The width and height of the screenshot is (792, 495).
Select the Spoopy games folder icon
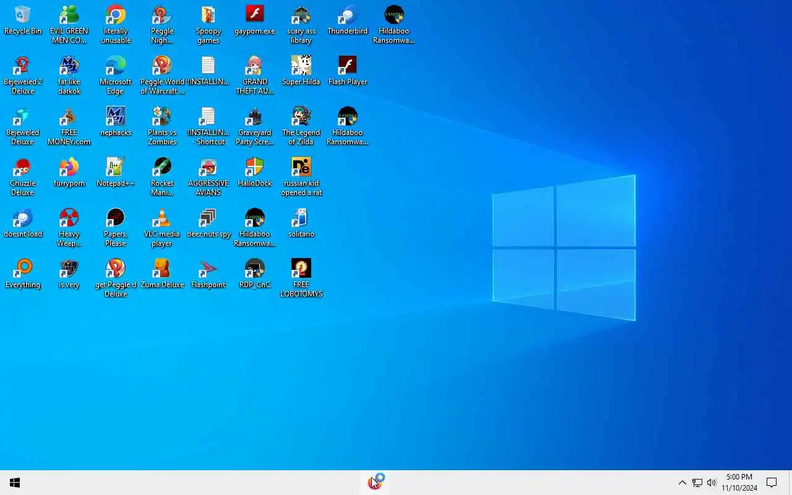point(209,25)
